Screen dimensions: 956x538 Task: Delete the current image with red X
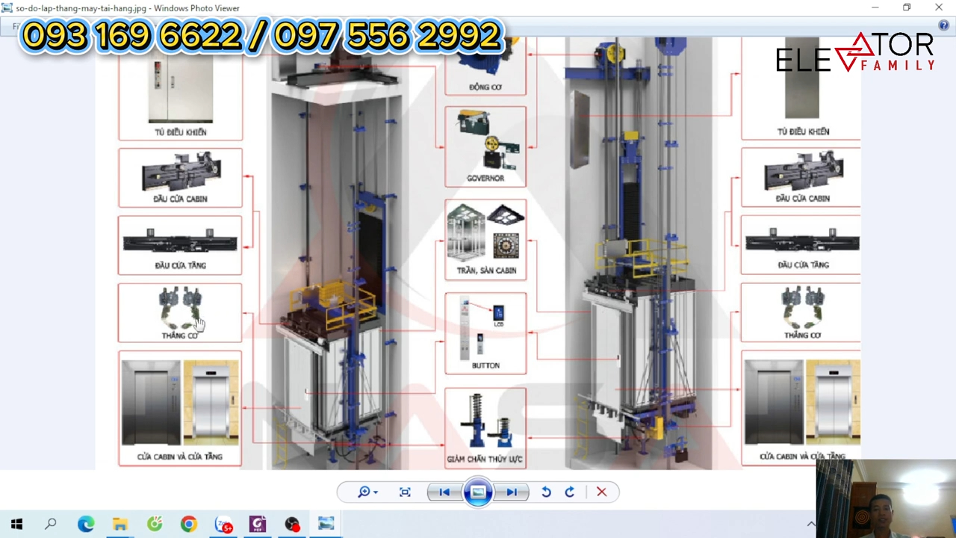601,492
